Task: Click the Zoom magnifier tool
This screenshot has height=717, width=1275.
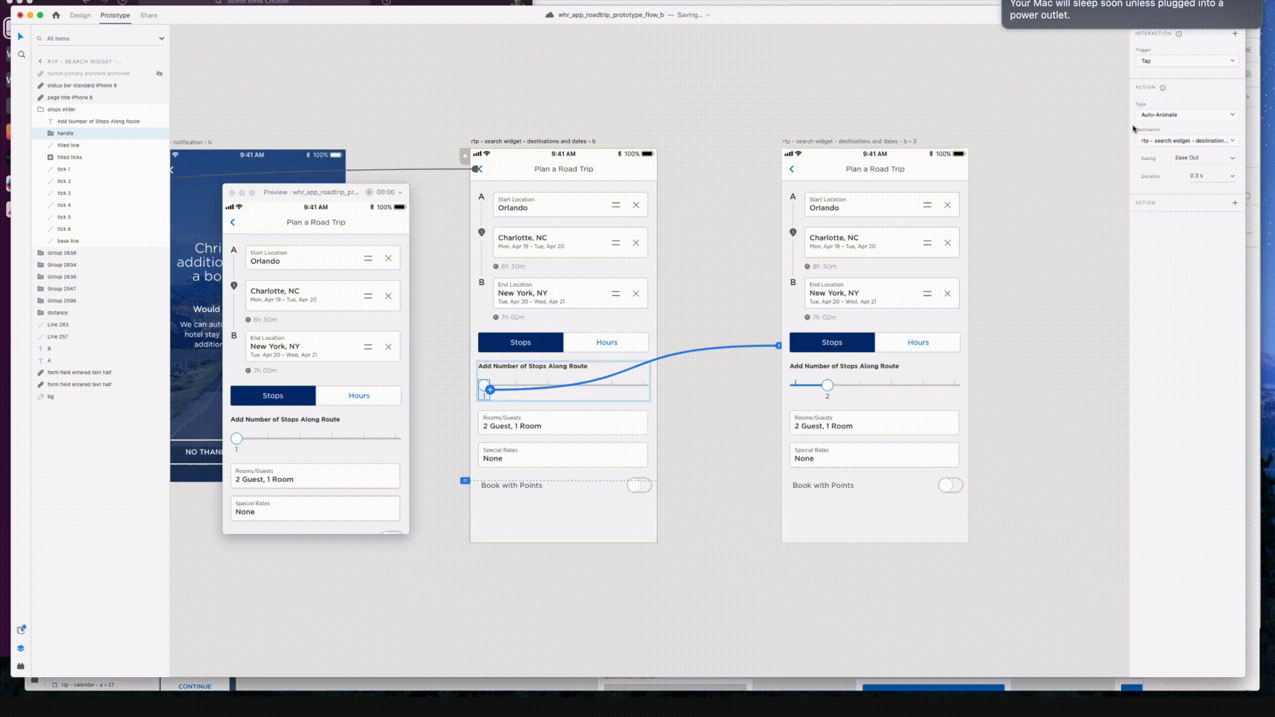Action: coord(21,54)
